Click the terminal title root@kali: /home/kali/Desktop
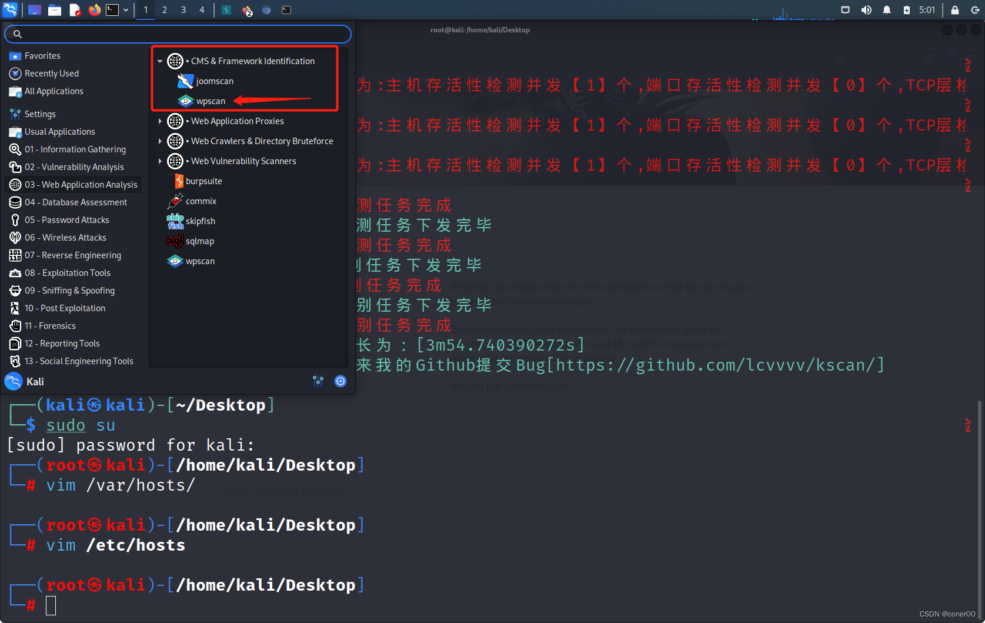This screenshot has width=985, height=623. [x=480, y=30]
